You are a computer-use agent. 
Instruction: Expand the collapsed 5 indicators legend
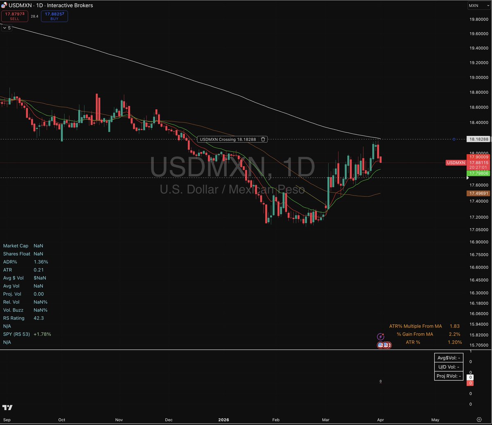7,28
